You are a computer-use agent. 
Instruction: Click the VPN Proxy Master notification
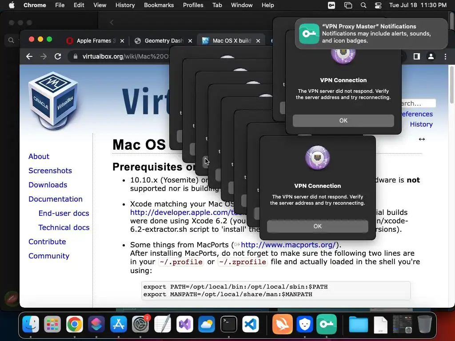point(371,34)
